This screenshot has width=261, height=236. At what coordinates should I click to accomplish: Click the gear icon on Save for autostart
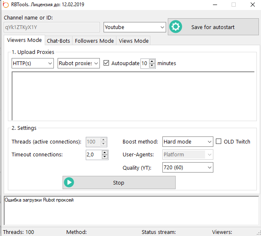176,27
